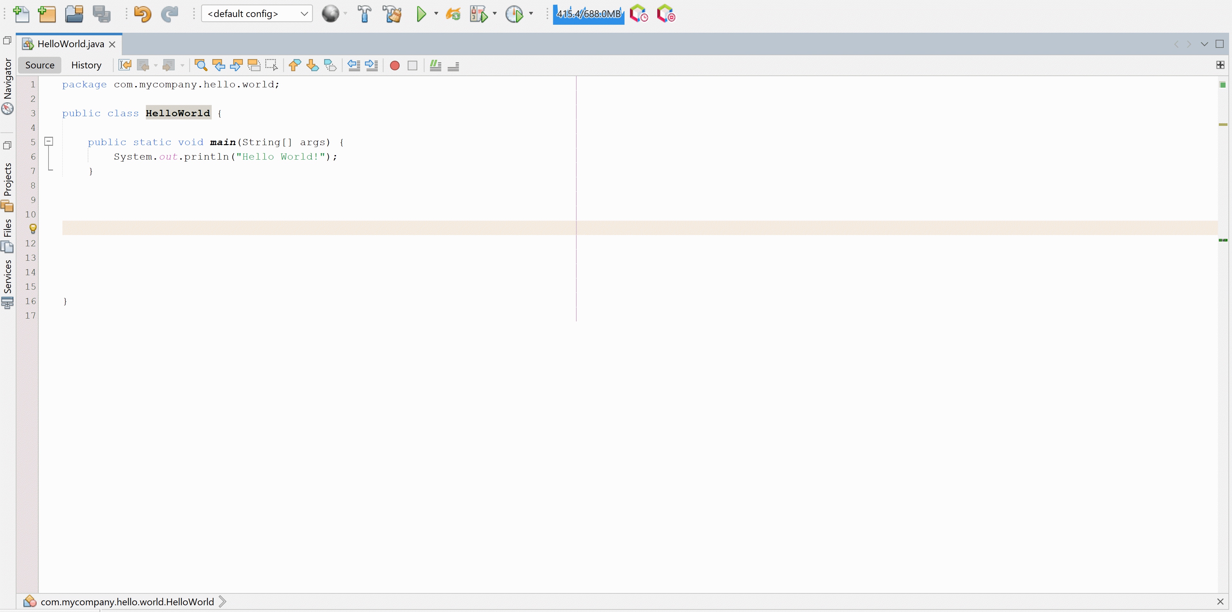Click the memory usage bar to garbage collect
1232x612 pixels.
pyautogui.click(x=588, y=14)
